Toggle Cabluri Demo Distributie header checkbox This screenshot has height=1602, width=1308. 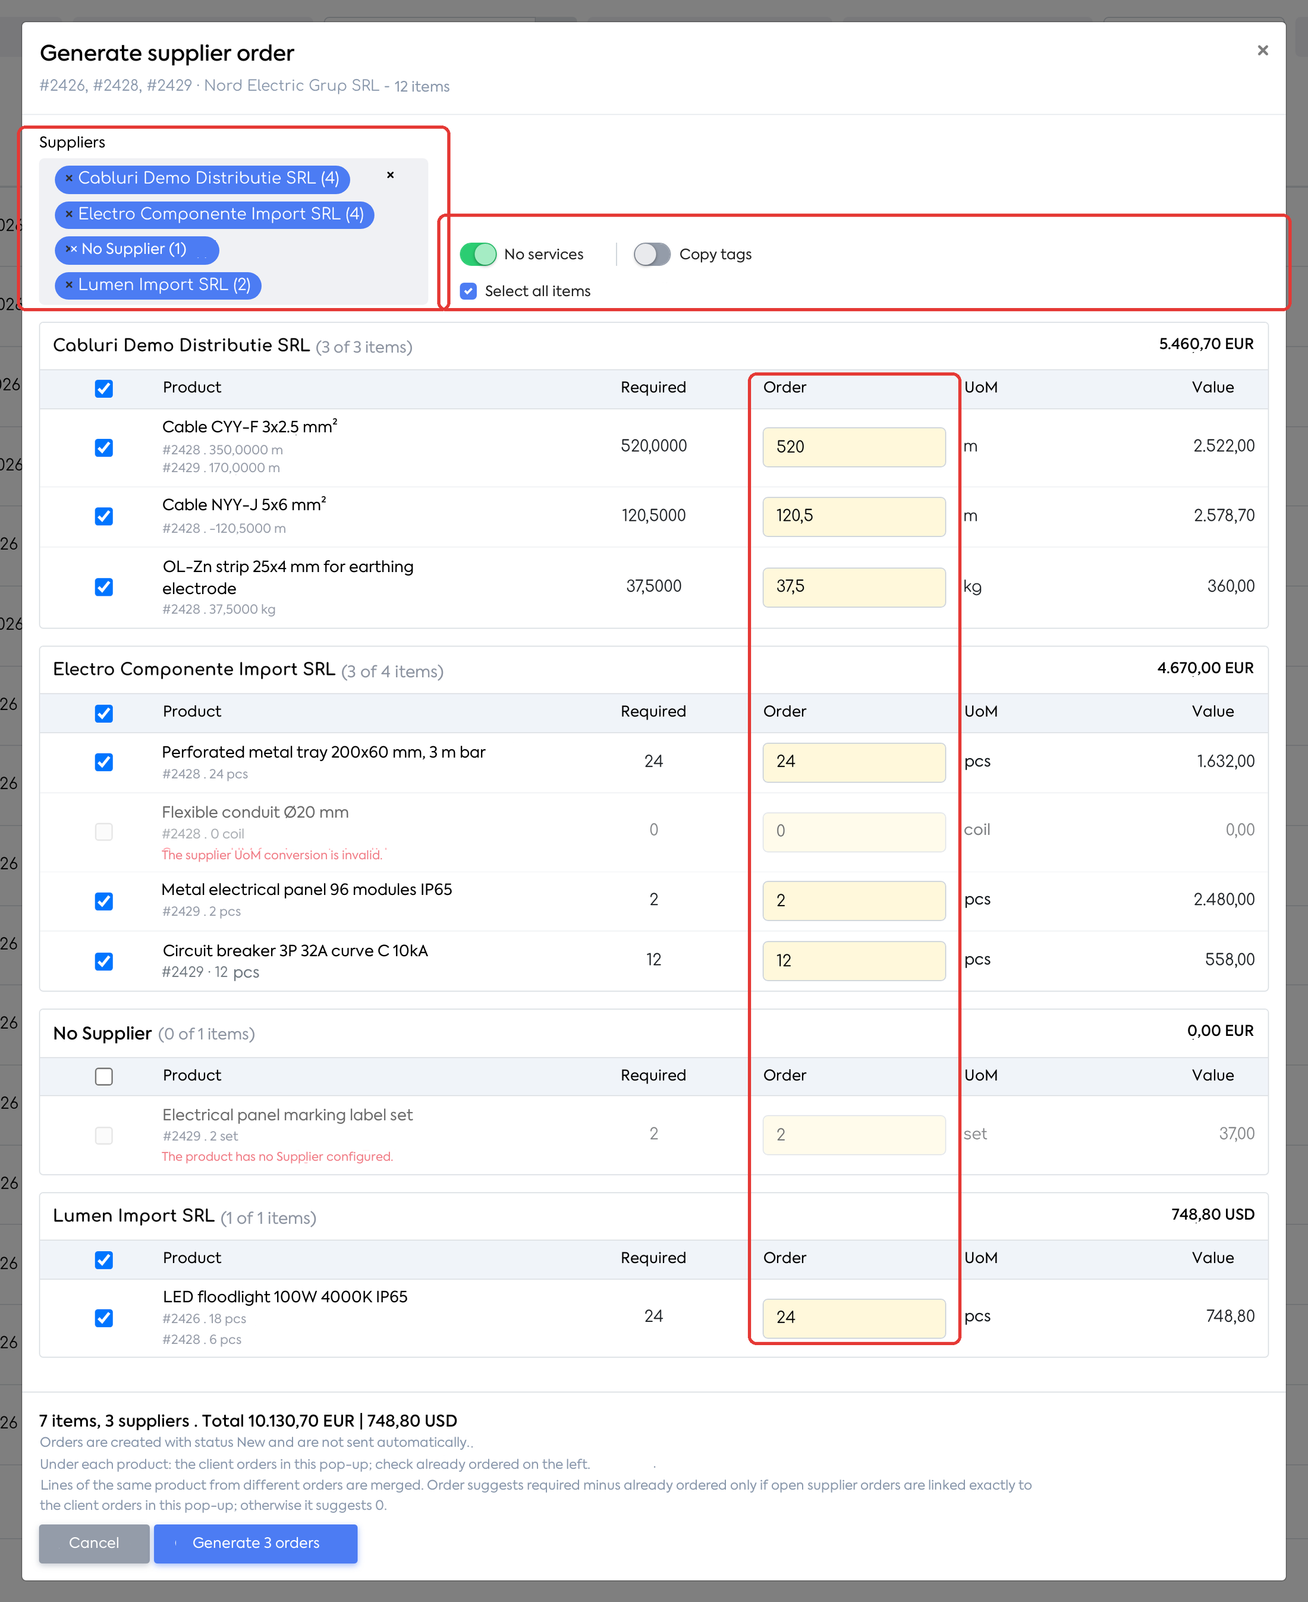(x=104, y=388)
